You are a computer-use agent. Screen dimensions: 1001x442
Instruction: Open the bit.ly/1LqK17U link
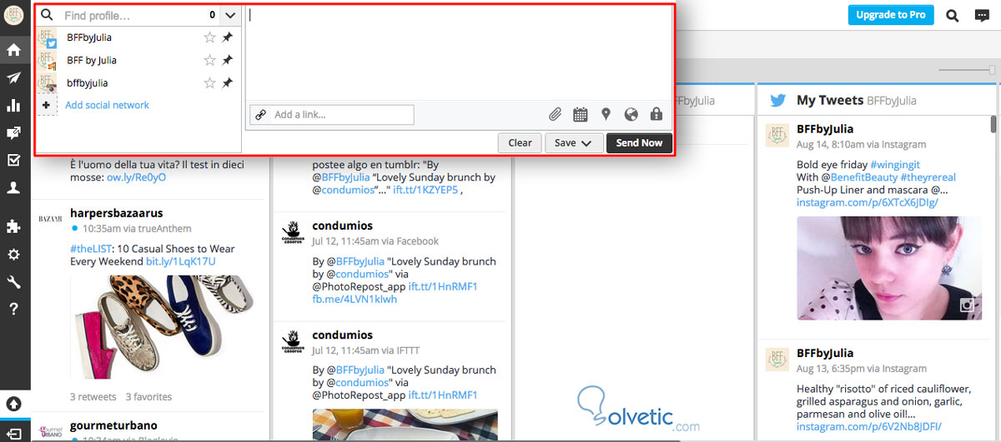click(180, 261)
